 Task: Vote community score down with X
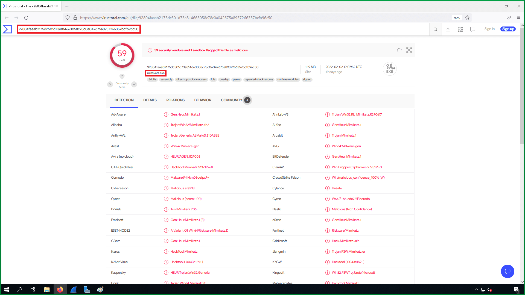pyautogui.click(x=110, y=84)
